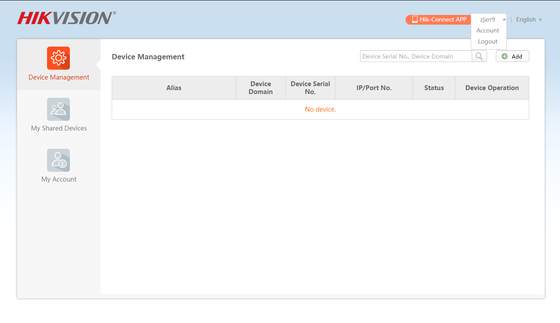
Task: Click the Device Domain column header
Action: coord(261,88)
